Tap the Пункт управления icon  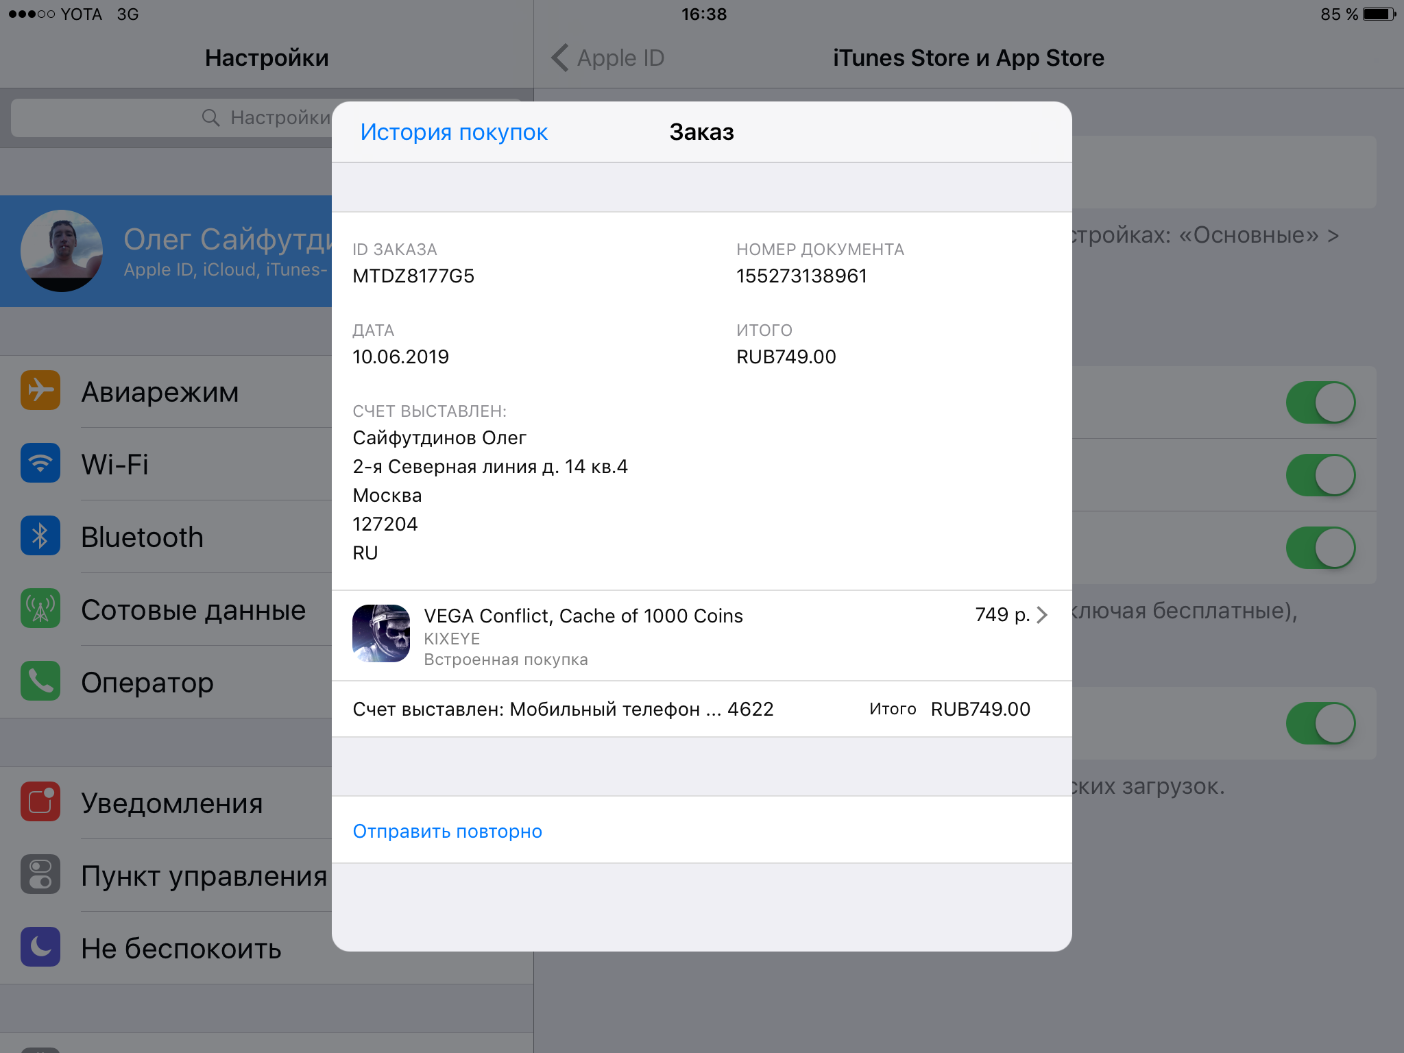(x=40, y=874)
